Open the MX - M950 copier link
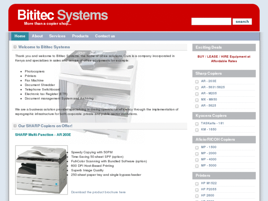Screen dimensions: 268x201 pyautogui.click(x=209, y=100)
